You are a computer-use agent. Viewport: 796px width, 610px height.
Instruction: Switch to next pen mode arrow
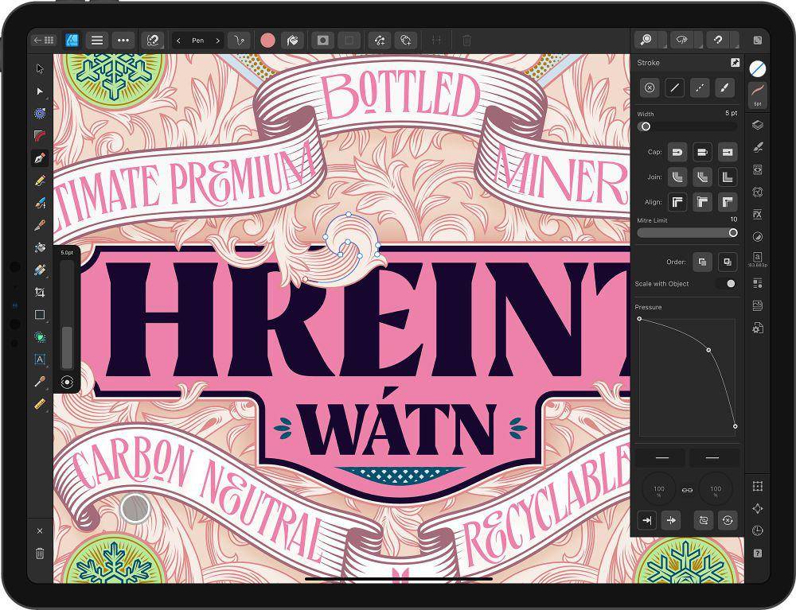[218, 41]
